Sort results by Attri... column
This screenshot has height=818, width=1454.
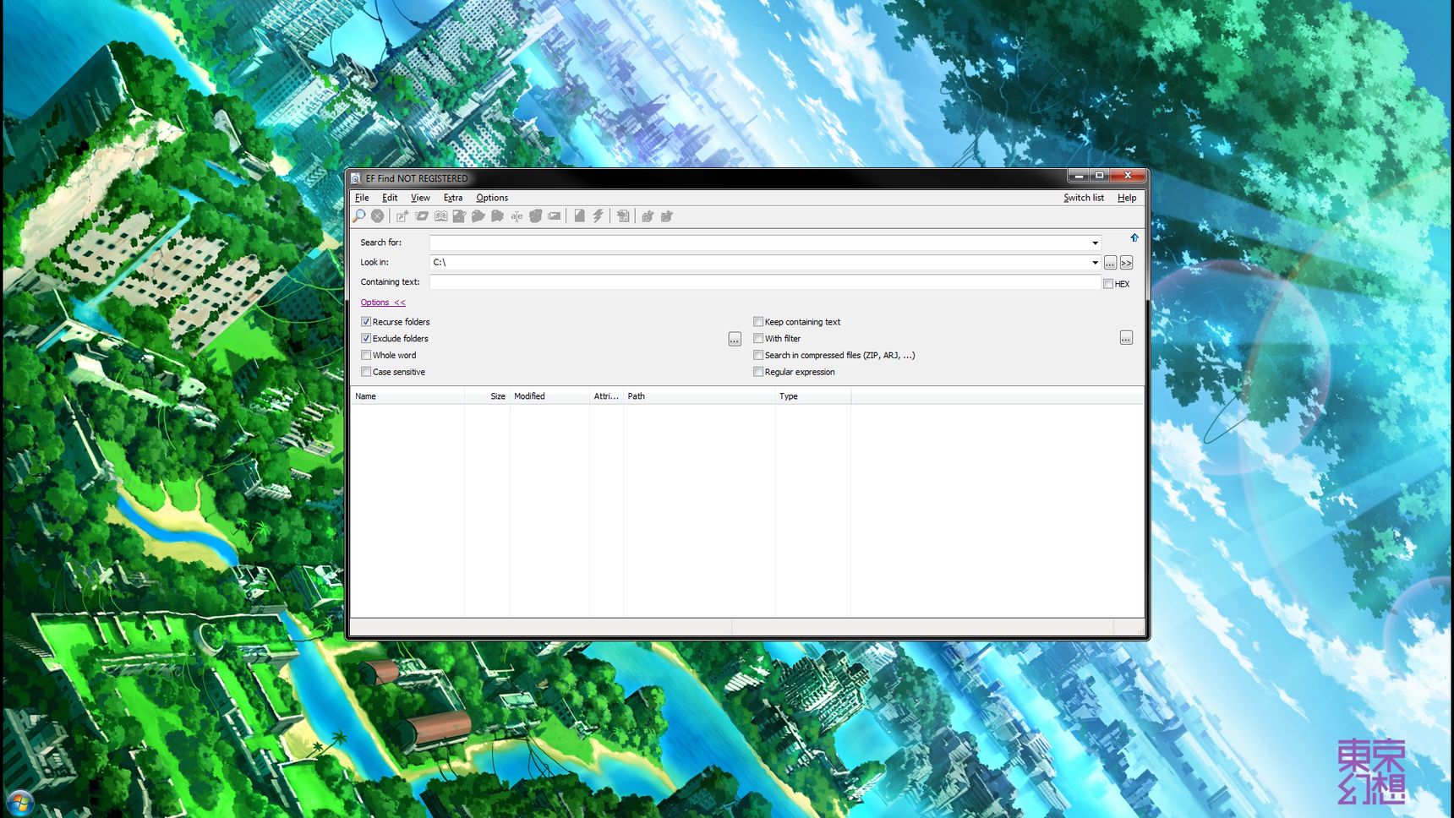[x=606, y=396]
